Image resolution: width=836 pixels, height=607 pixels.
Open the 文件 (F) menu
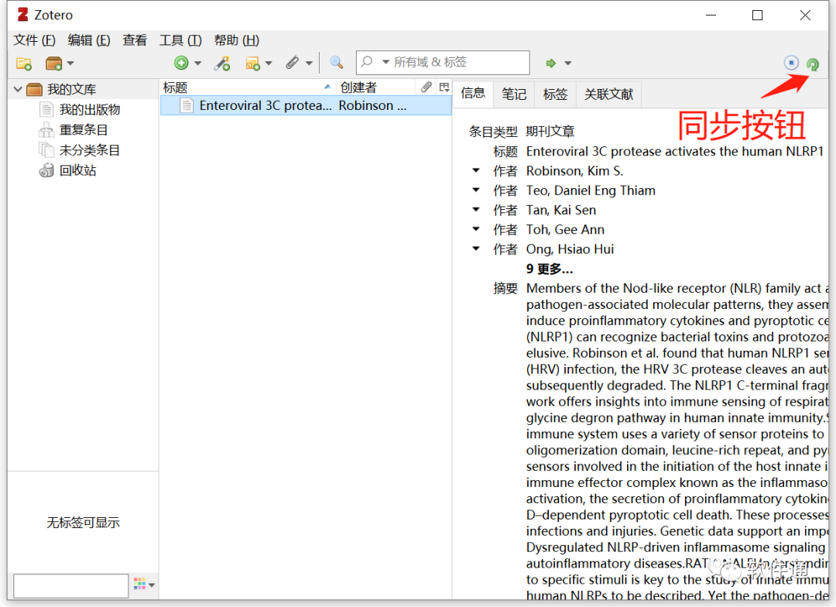tap(34, 40)
